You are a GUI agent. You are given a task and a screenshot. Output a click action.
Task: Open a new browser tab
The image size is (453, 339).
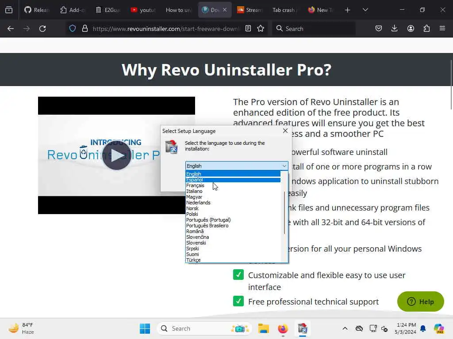[x=348, y=10]
